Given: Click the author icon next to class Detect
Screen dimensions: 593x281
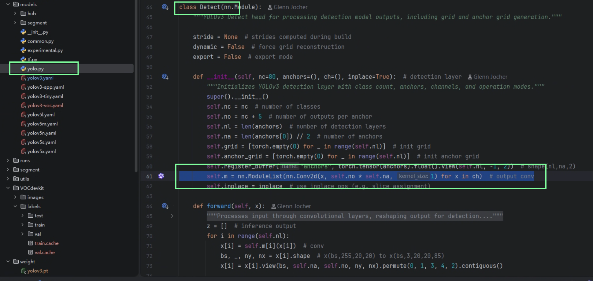Looking at the screenshot, I should (270, 7).
